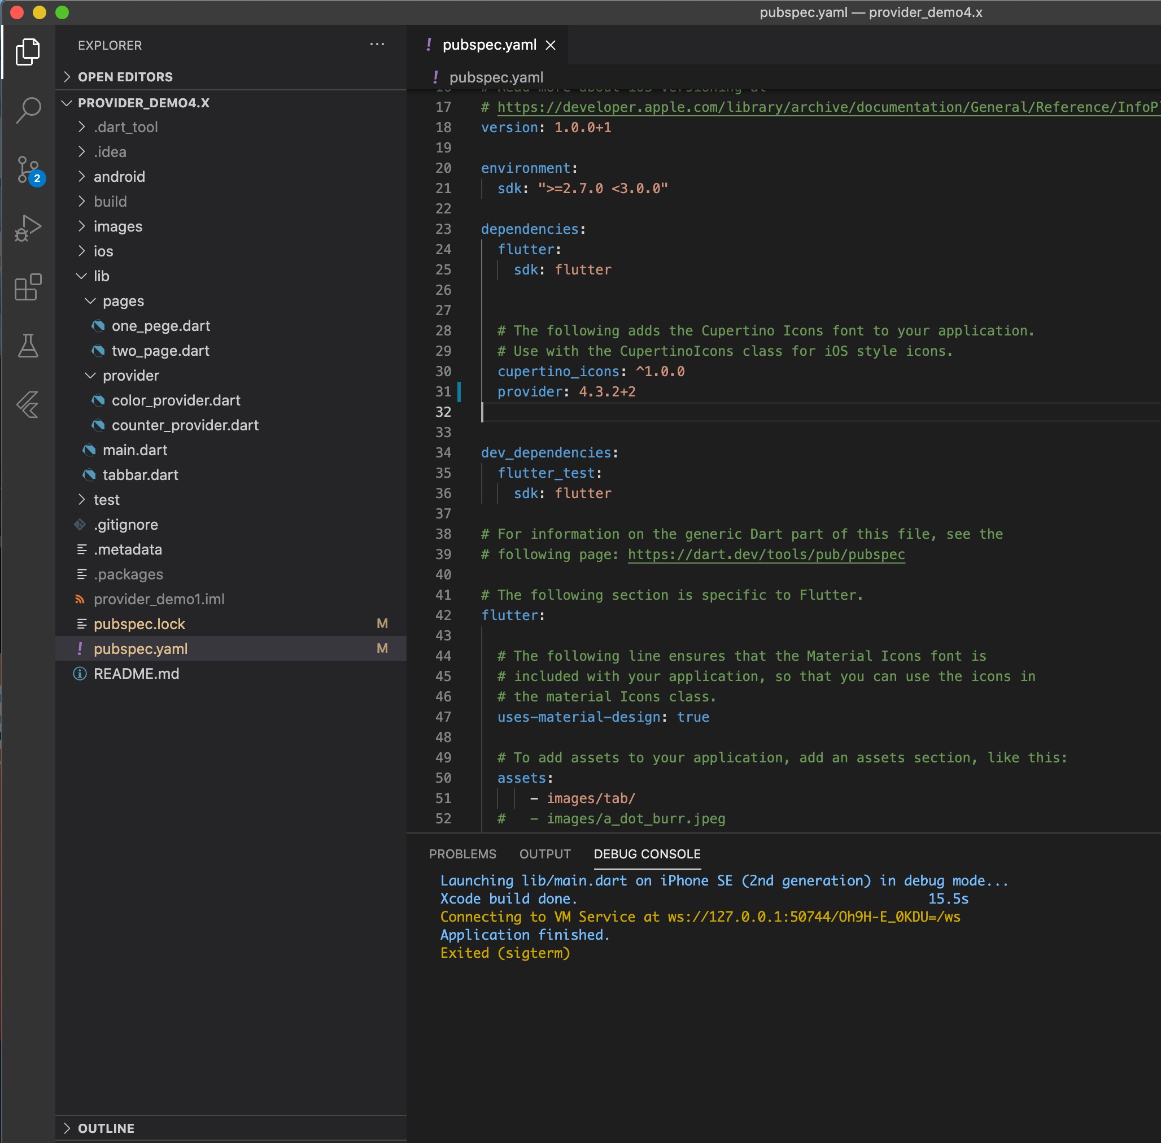Screen dimensions: 1161x1143
Task: Open Explorer more actions ellipsis menu
Action: click(377, 45)
